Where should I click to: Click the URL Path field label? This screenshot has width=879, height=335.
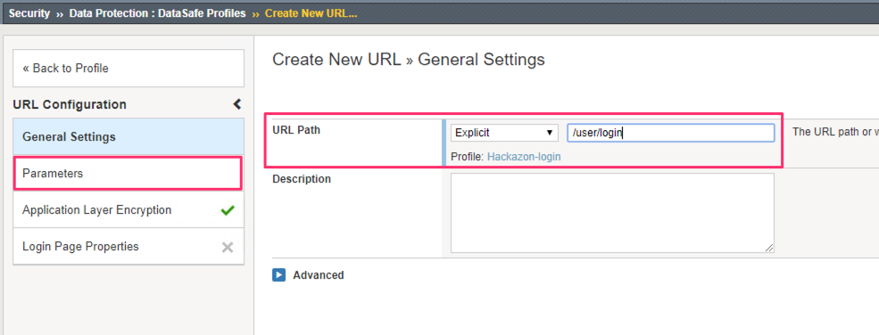point(296,130)
